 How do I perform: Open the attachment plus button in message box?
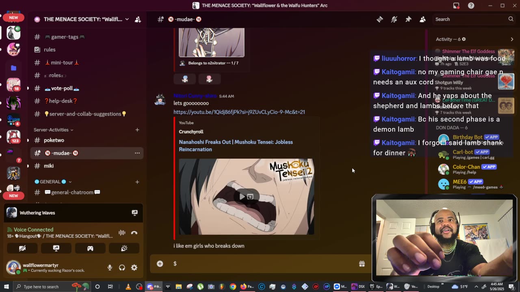pos(160,264)
